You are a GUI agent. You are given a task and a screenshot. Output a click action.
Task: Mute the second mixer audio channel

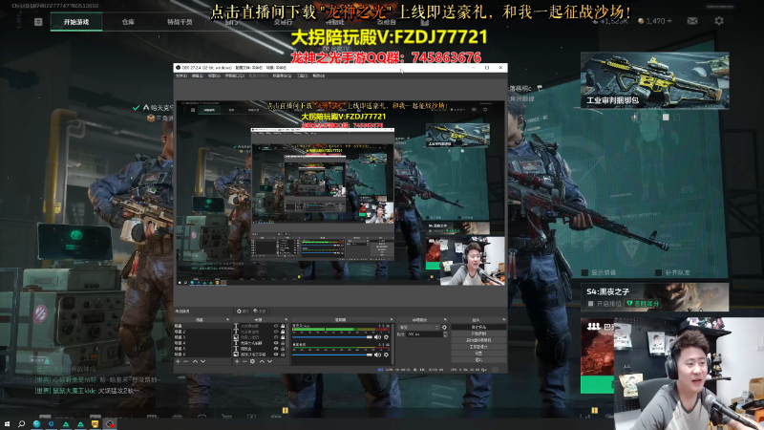377,355
